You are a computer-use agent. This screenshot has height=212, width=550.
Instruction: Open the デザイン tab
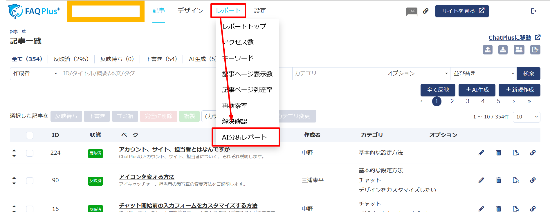(x=190, y=11)
